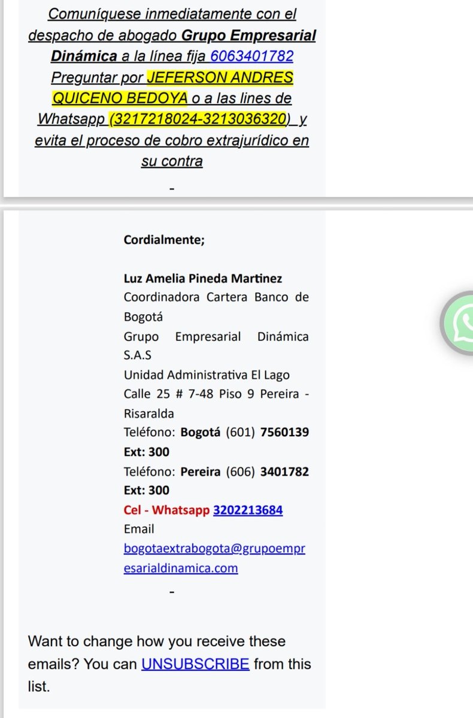Click the 'Email' label in signature
The height and width of the screenshot is (718, 473).
coord(139,529)
